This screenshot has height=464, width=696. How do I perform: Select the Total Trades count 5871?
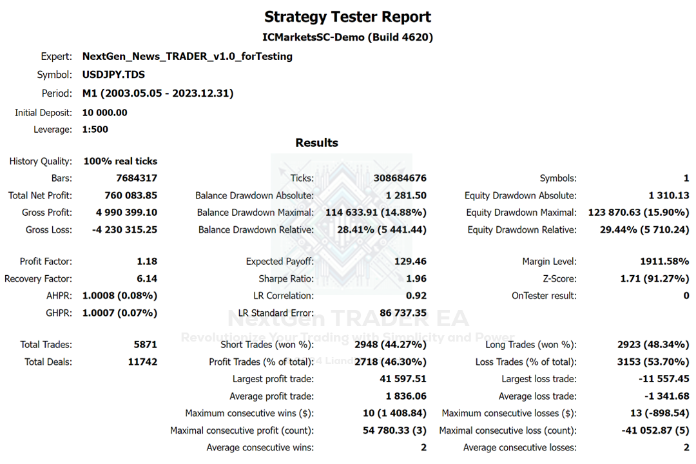[x=145, y=345]
